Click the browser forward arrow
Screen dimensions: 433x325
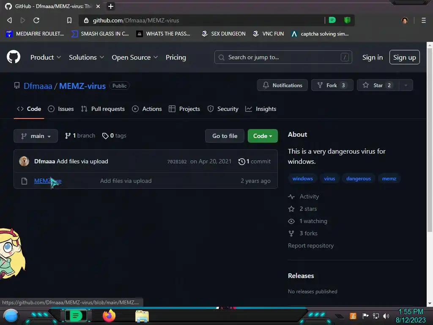pos(23,20)
